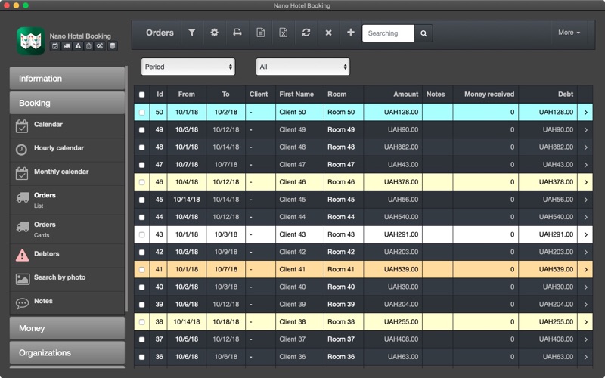Click the magnifier search button
The width and height of the screenshot is (605, 378).
(423, 33)
